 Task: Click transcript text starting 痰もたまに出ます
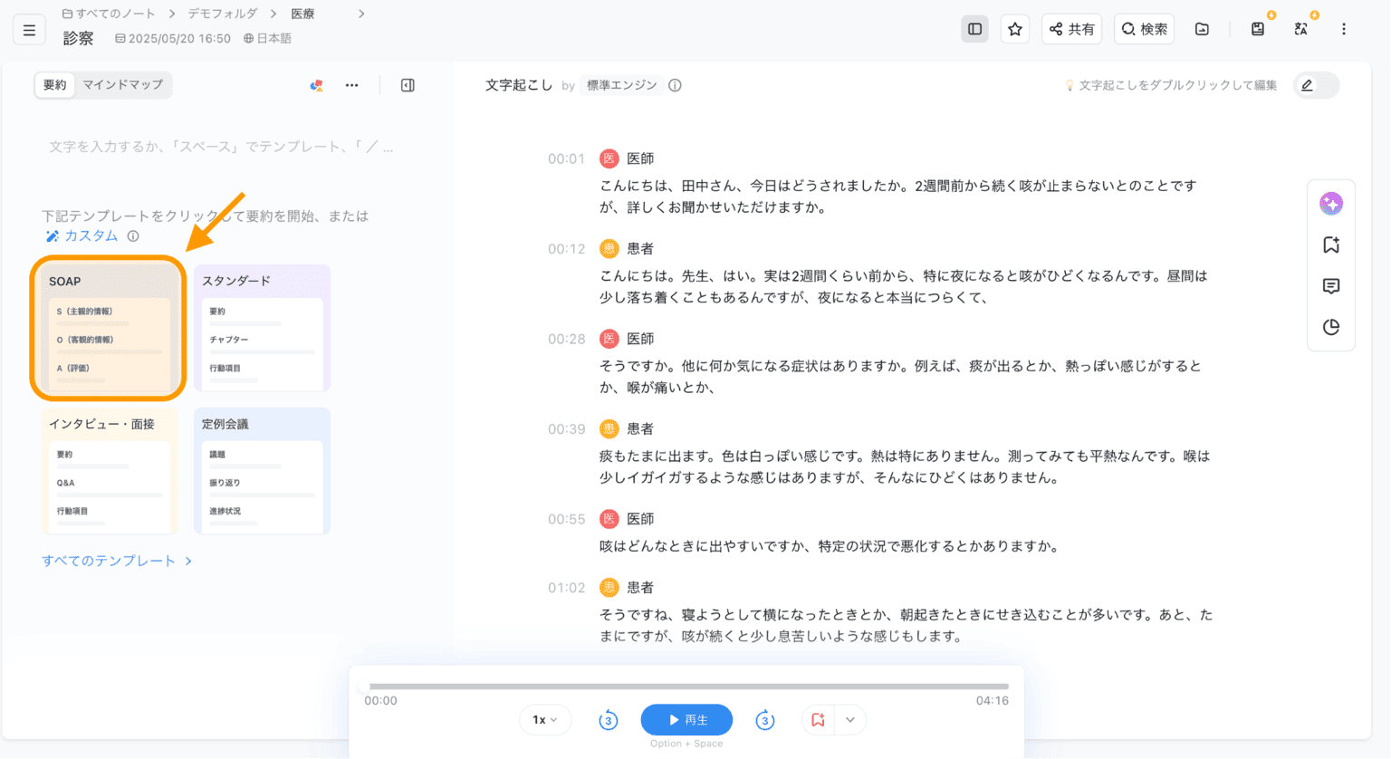tap(905, 466)
